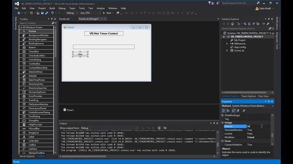Viewport: 293px width, 164px height.
Task: Expand the References node
Action: pos(227,44)
